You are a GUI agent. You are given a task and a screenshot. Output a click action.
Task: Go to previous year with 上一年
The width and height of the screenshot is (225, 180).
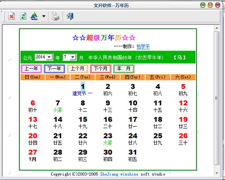coord(31,69)
